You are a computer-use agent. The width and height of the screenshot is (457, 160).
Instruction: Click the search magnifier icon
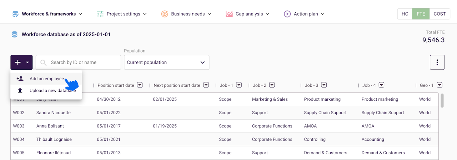coord(44,62)
